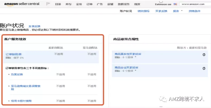This screenshot has width=211, height=108.
Task: Click 负面反馈 value under 卖家自配送
Action: [60, 74]
